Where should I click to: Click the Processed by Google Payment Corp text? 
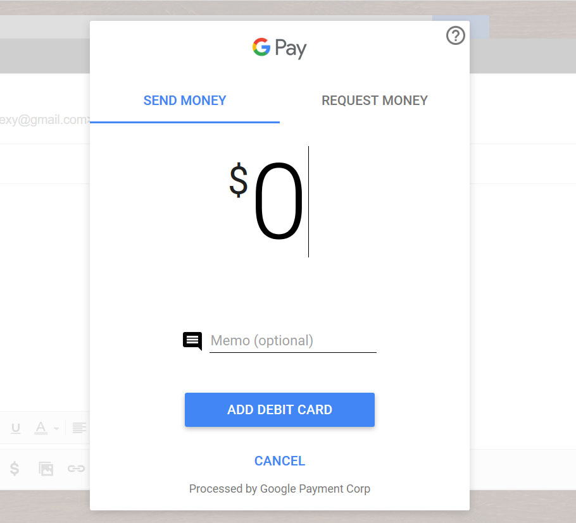click(x=280, y=489)
